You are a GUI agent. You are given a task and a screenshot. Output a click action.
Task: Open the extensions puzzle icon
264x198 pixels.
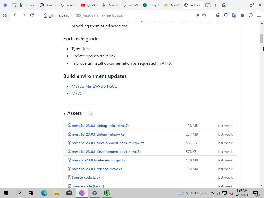[x=242, y=15]
